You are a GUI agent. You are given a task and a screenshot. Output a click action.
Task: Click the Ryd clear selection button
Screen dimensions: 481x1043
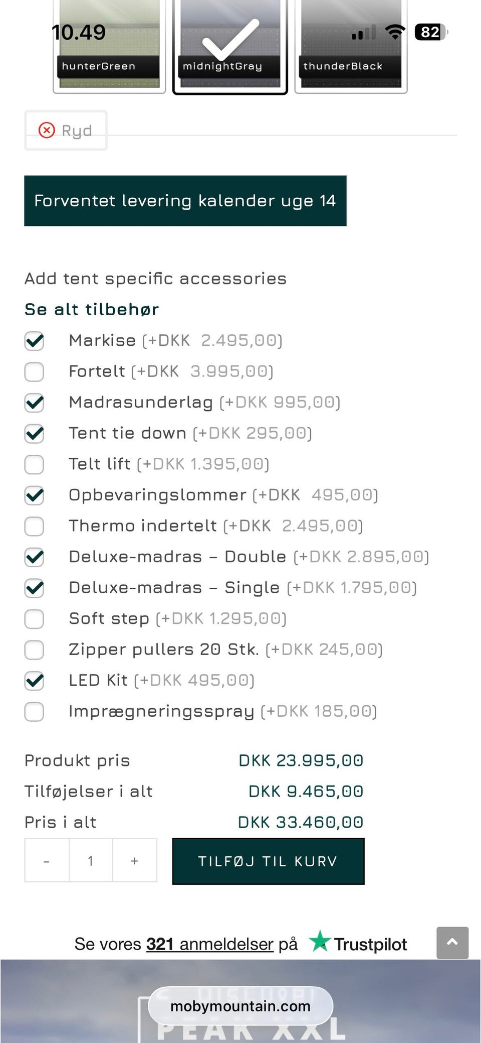66,131
